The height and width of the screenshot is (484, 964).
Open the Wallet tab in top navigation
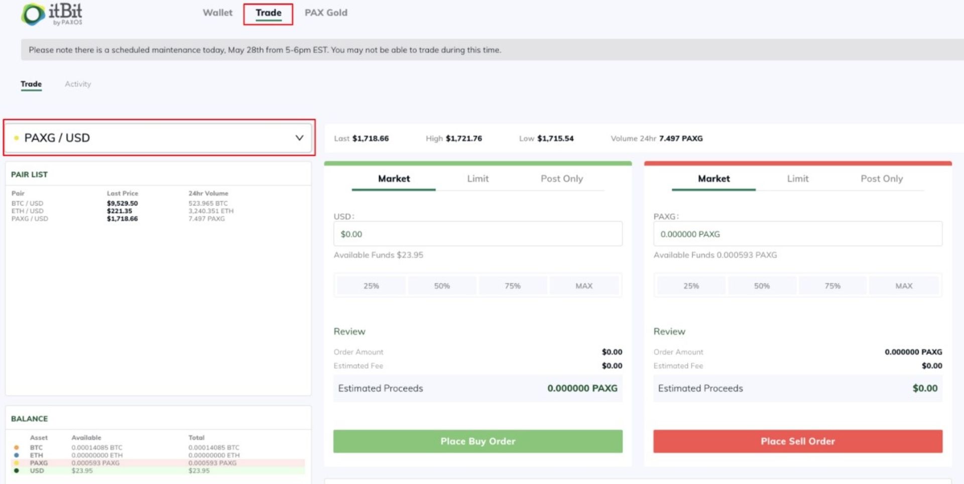tap(217, 13)
